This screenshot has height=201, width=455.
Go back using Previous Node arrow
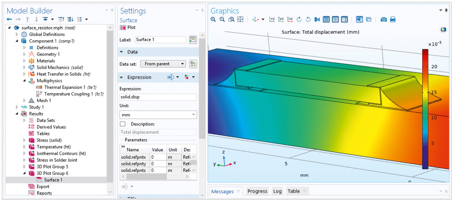pos(9,20)
